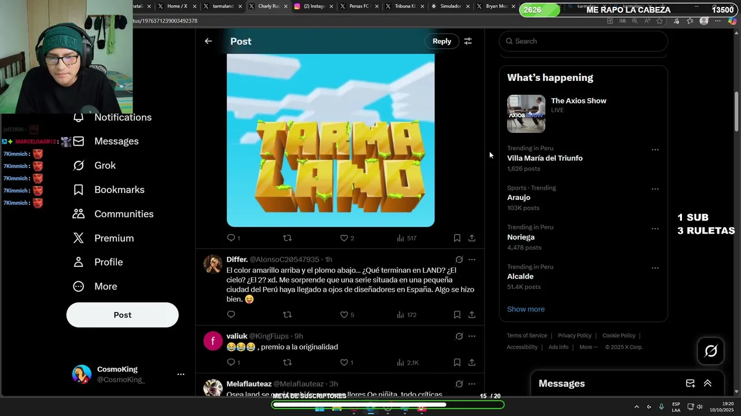Open the Cookie Policy link
This screenshot has height=416, width=741.
pos(619,336)
